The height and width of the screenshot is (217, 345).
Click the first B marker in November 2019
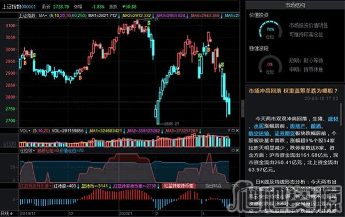[x=25, y=63]
